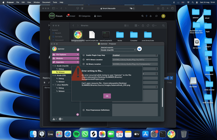Click the Save and open in Xcode icon
The height and width of the screenshot is (140, 217).
(x=139, y=49)
